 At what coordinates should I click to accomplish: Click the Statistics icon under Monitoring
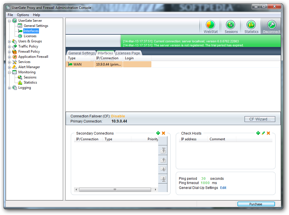click(20, 82)
